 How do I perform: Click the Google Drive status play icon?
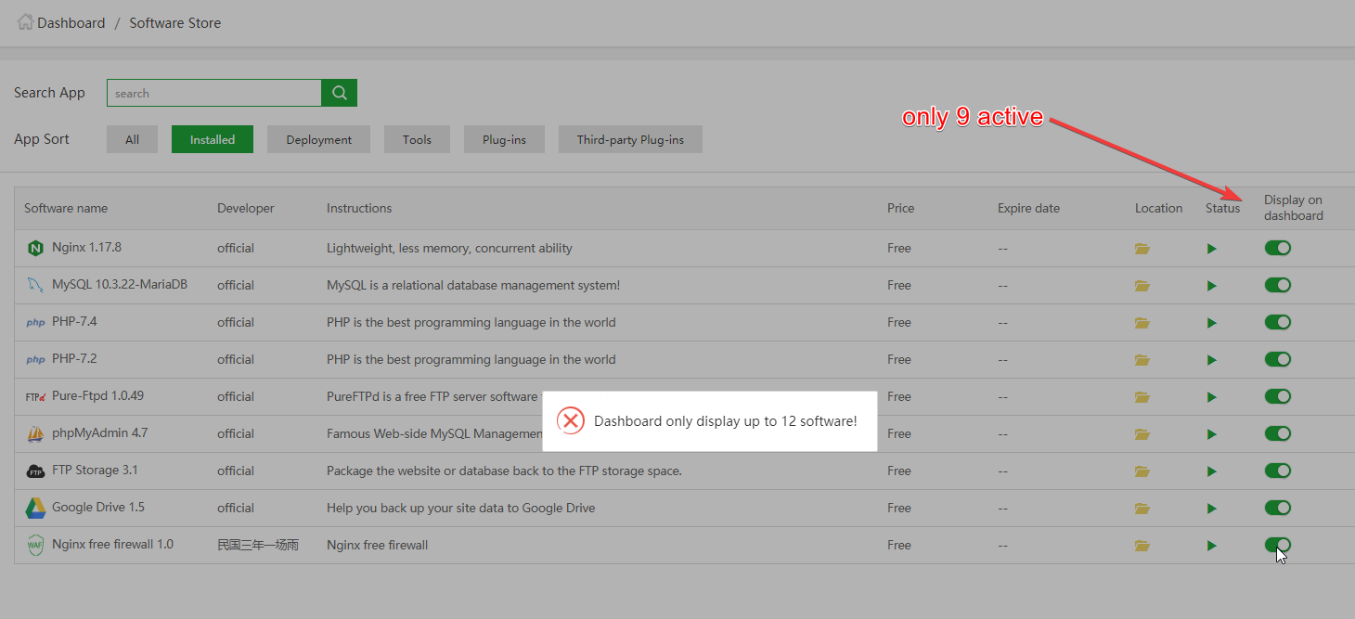[1211, 509]
